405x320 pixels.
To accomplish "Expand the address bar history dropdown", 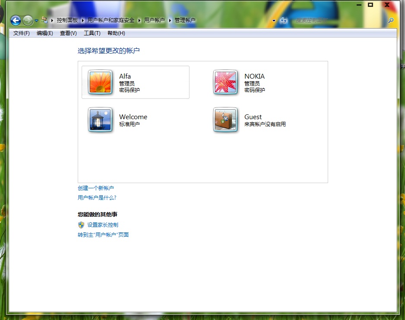I will [274, 21].
